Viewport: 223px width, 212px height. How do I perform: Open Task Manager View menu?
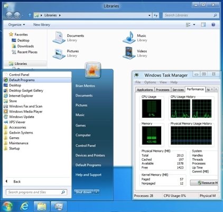(163, 82)
